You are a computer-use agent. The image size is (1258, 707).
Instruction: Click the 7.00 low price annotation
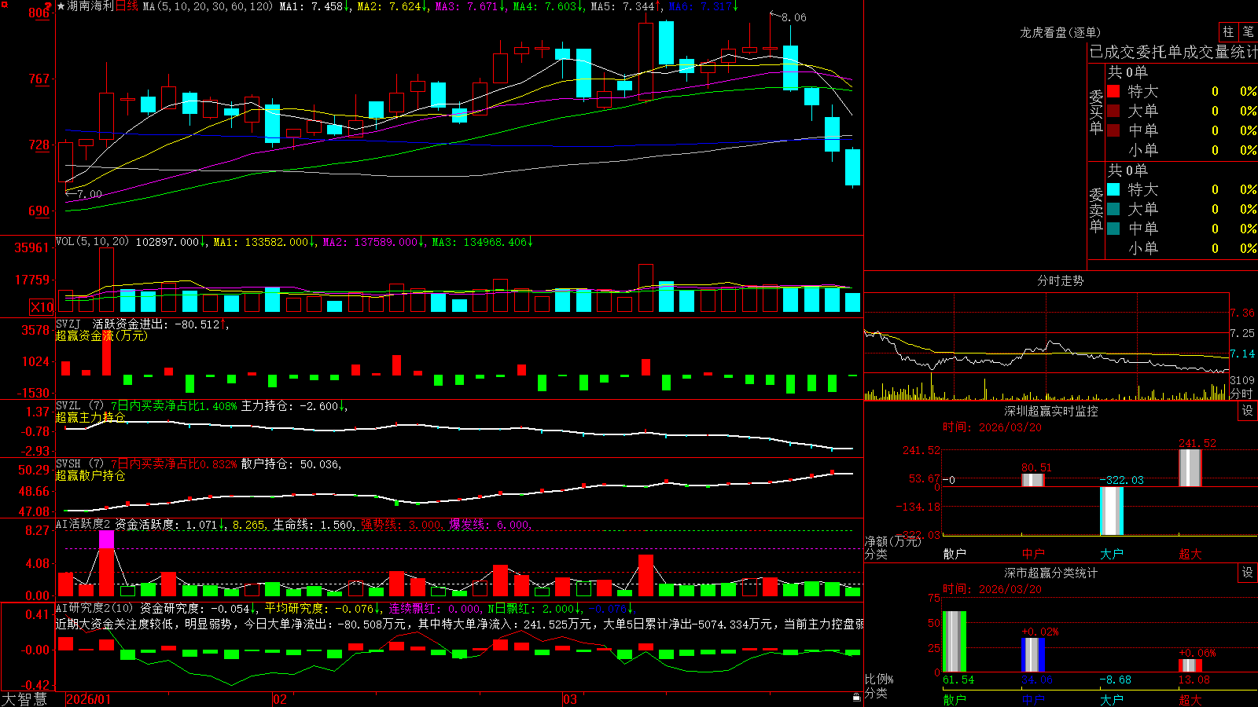pyautogui.click(x=89, y=194)
